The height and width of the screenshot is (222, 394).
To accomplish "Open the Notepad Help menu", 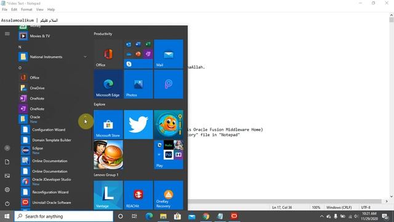I will 51,10.
